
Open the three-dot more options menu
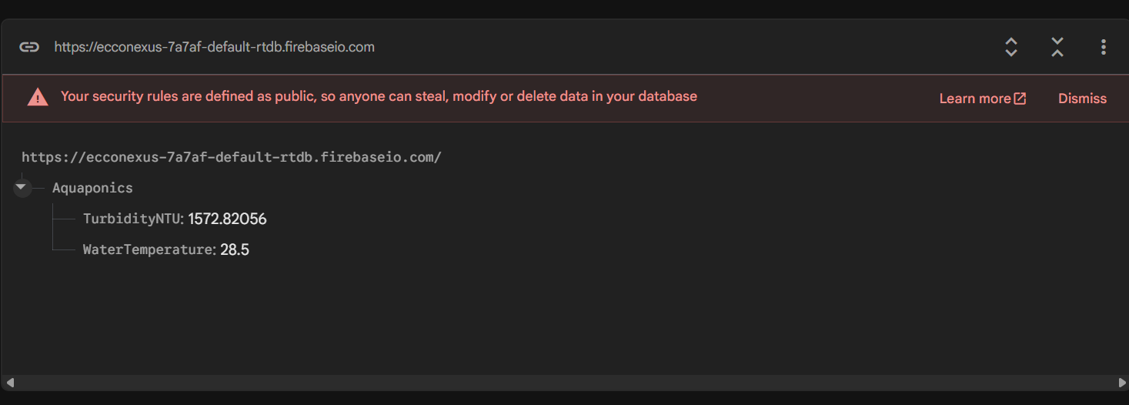click(1103, 47)
